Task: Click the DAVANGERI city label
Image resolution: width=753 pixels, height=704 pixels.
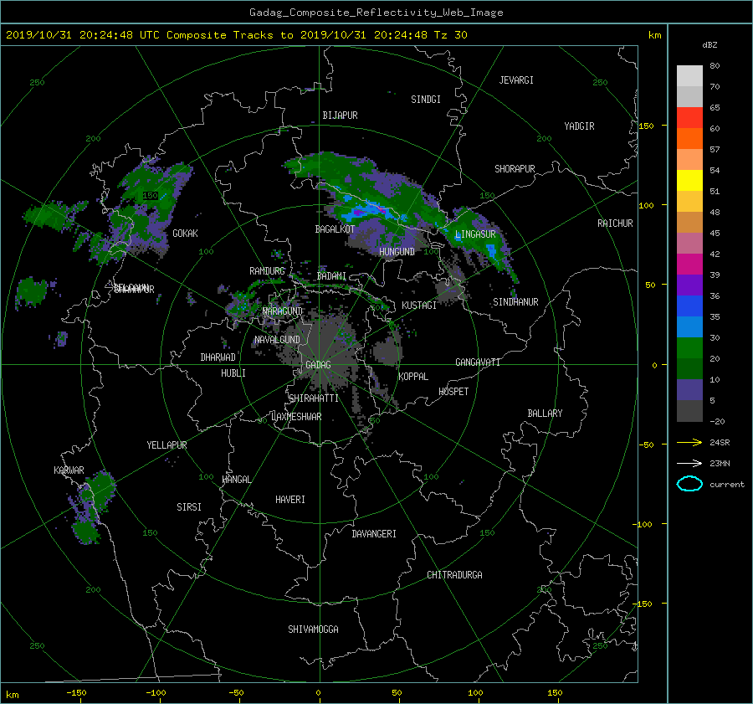Action: (374, 534)
